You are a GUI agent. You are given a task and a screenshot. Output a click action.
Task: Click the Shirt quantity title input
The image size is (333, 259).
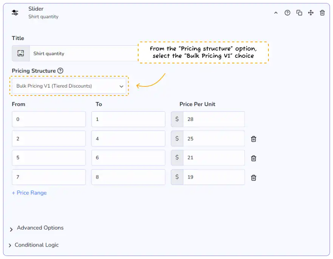(83, 54)
